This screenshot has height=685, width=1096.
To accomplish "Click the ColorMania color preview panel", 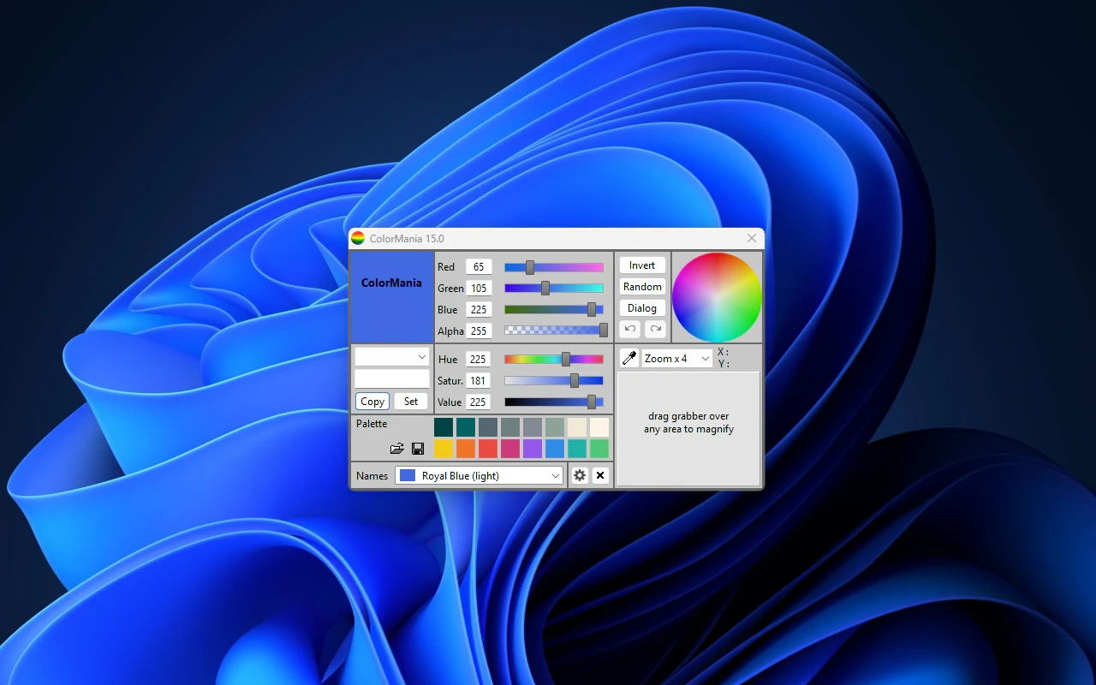I will pyautogui.click(x=392, y=296).
